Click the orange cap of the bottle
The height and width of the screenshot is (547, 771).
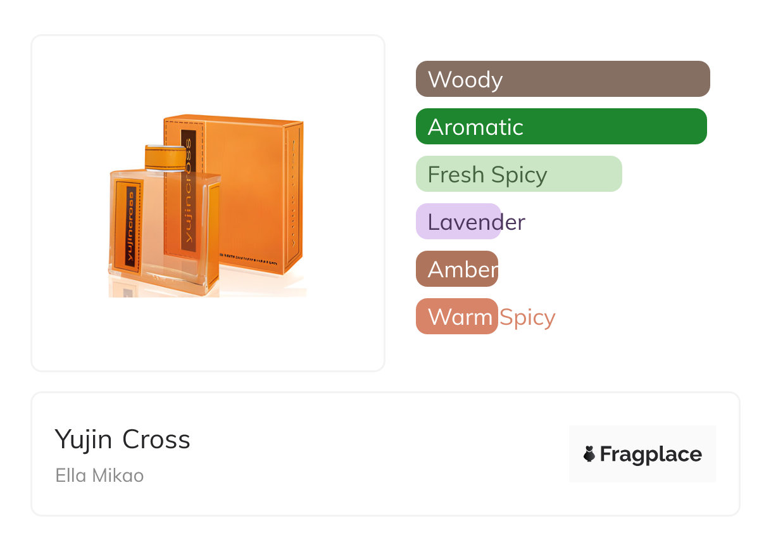168,157
